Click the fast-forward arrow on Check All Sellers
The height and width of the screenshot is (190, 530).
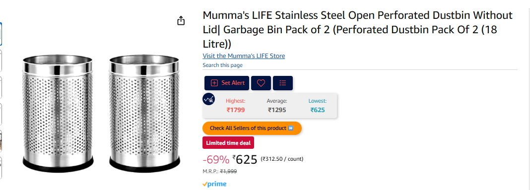coord(291,128)
